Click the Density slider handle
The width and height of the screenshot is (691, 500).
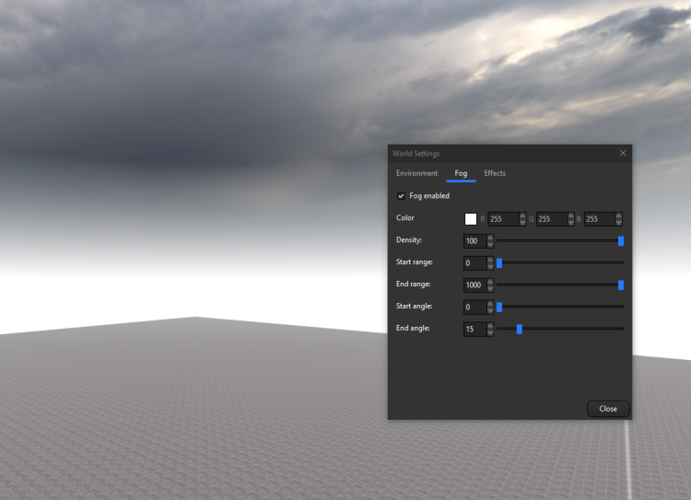[621, 241]
